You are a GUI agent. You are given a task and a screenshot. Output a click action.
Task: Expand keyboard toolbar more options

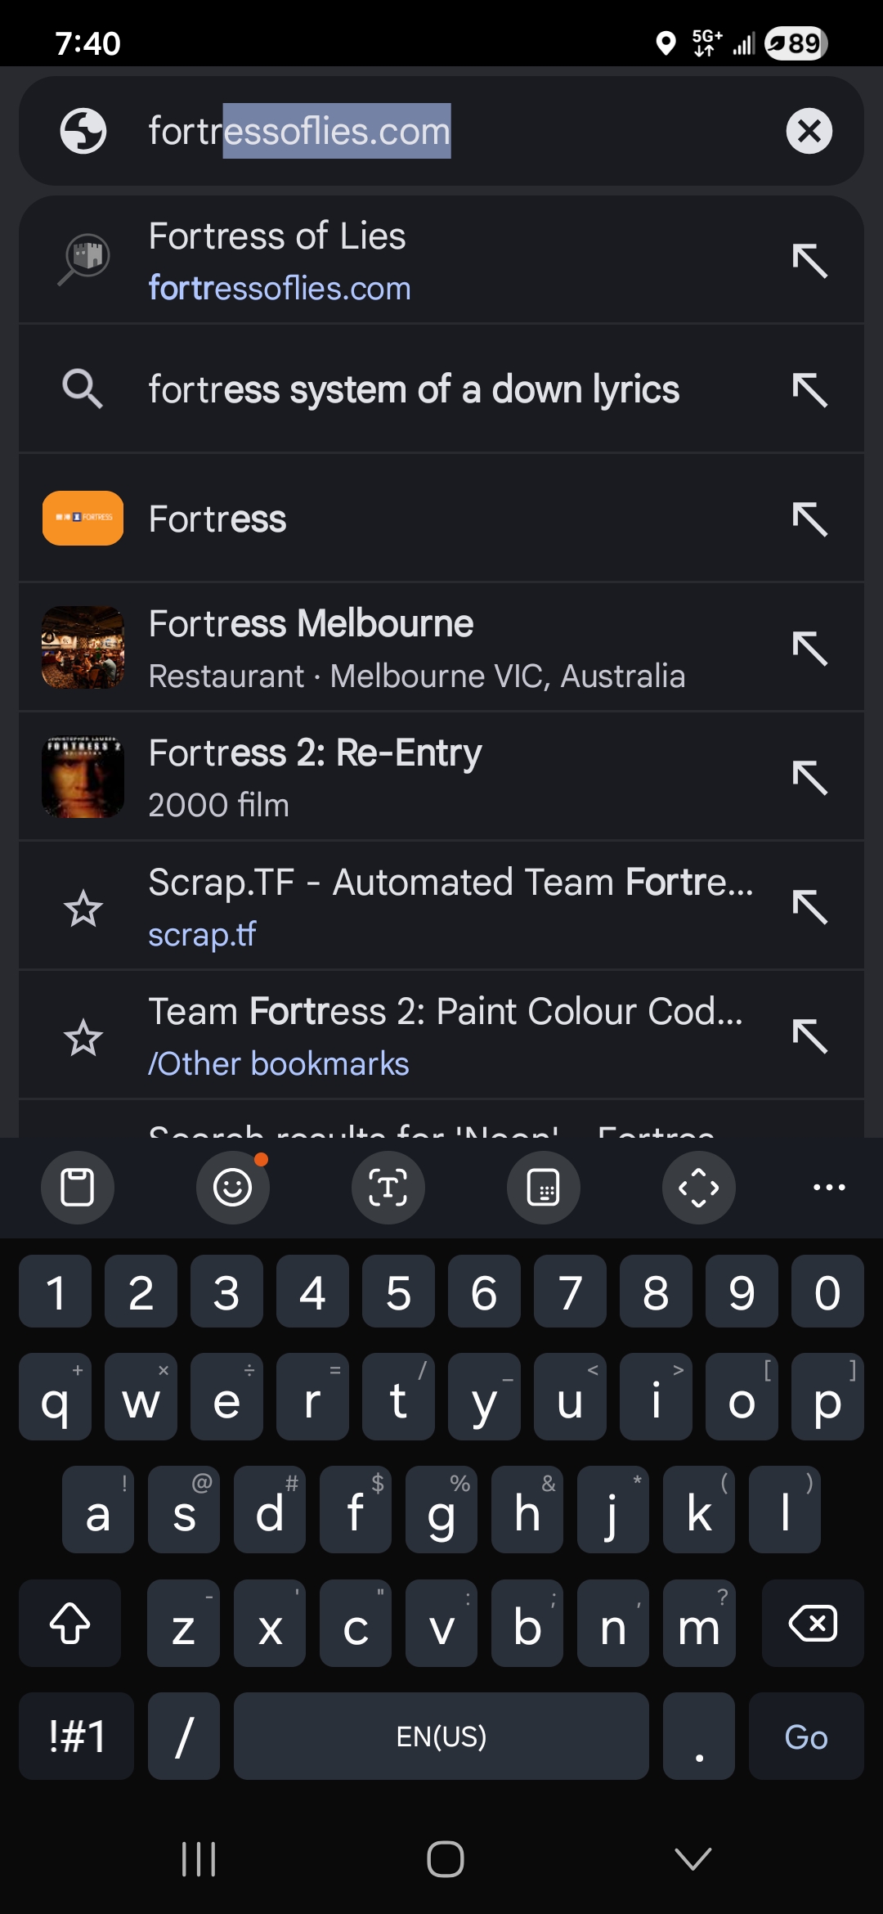(x=829, y=1188)
